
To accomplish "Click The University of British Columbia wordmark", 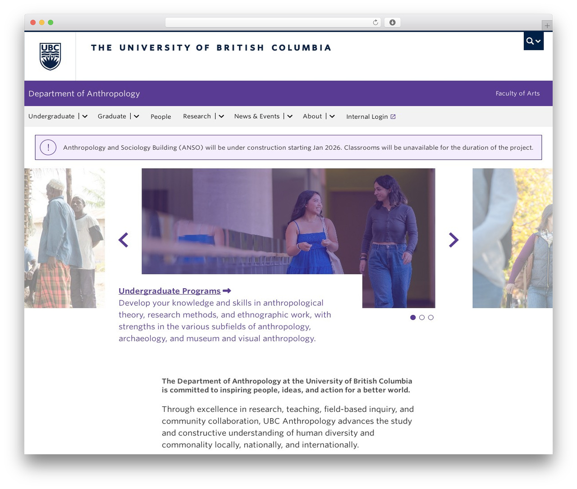I will (211, 48).
